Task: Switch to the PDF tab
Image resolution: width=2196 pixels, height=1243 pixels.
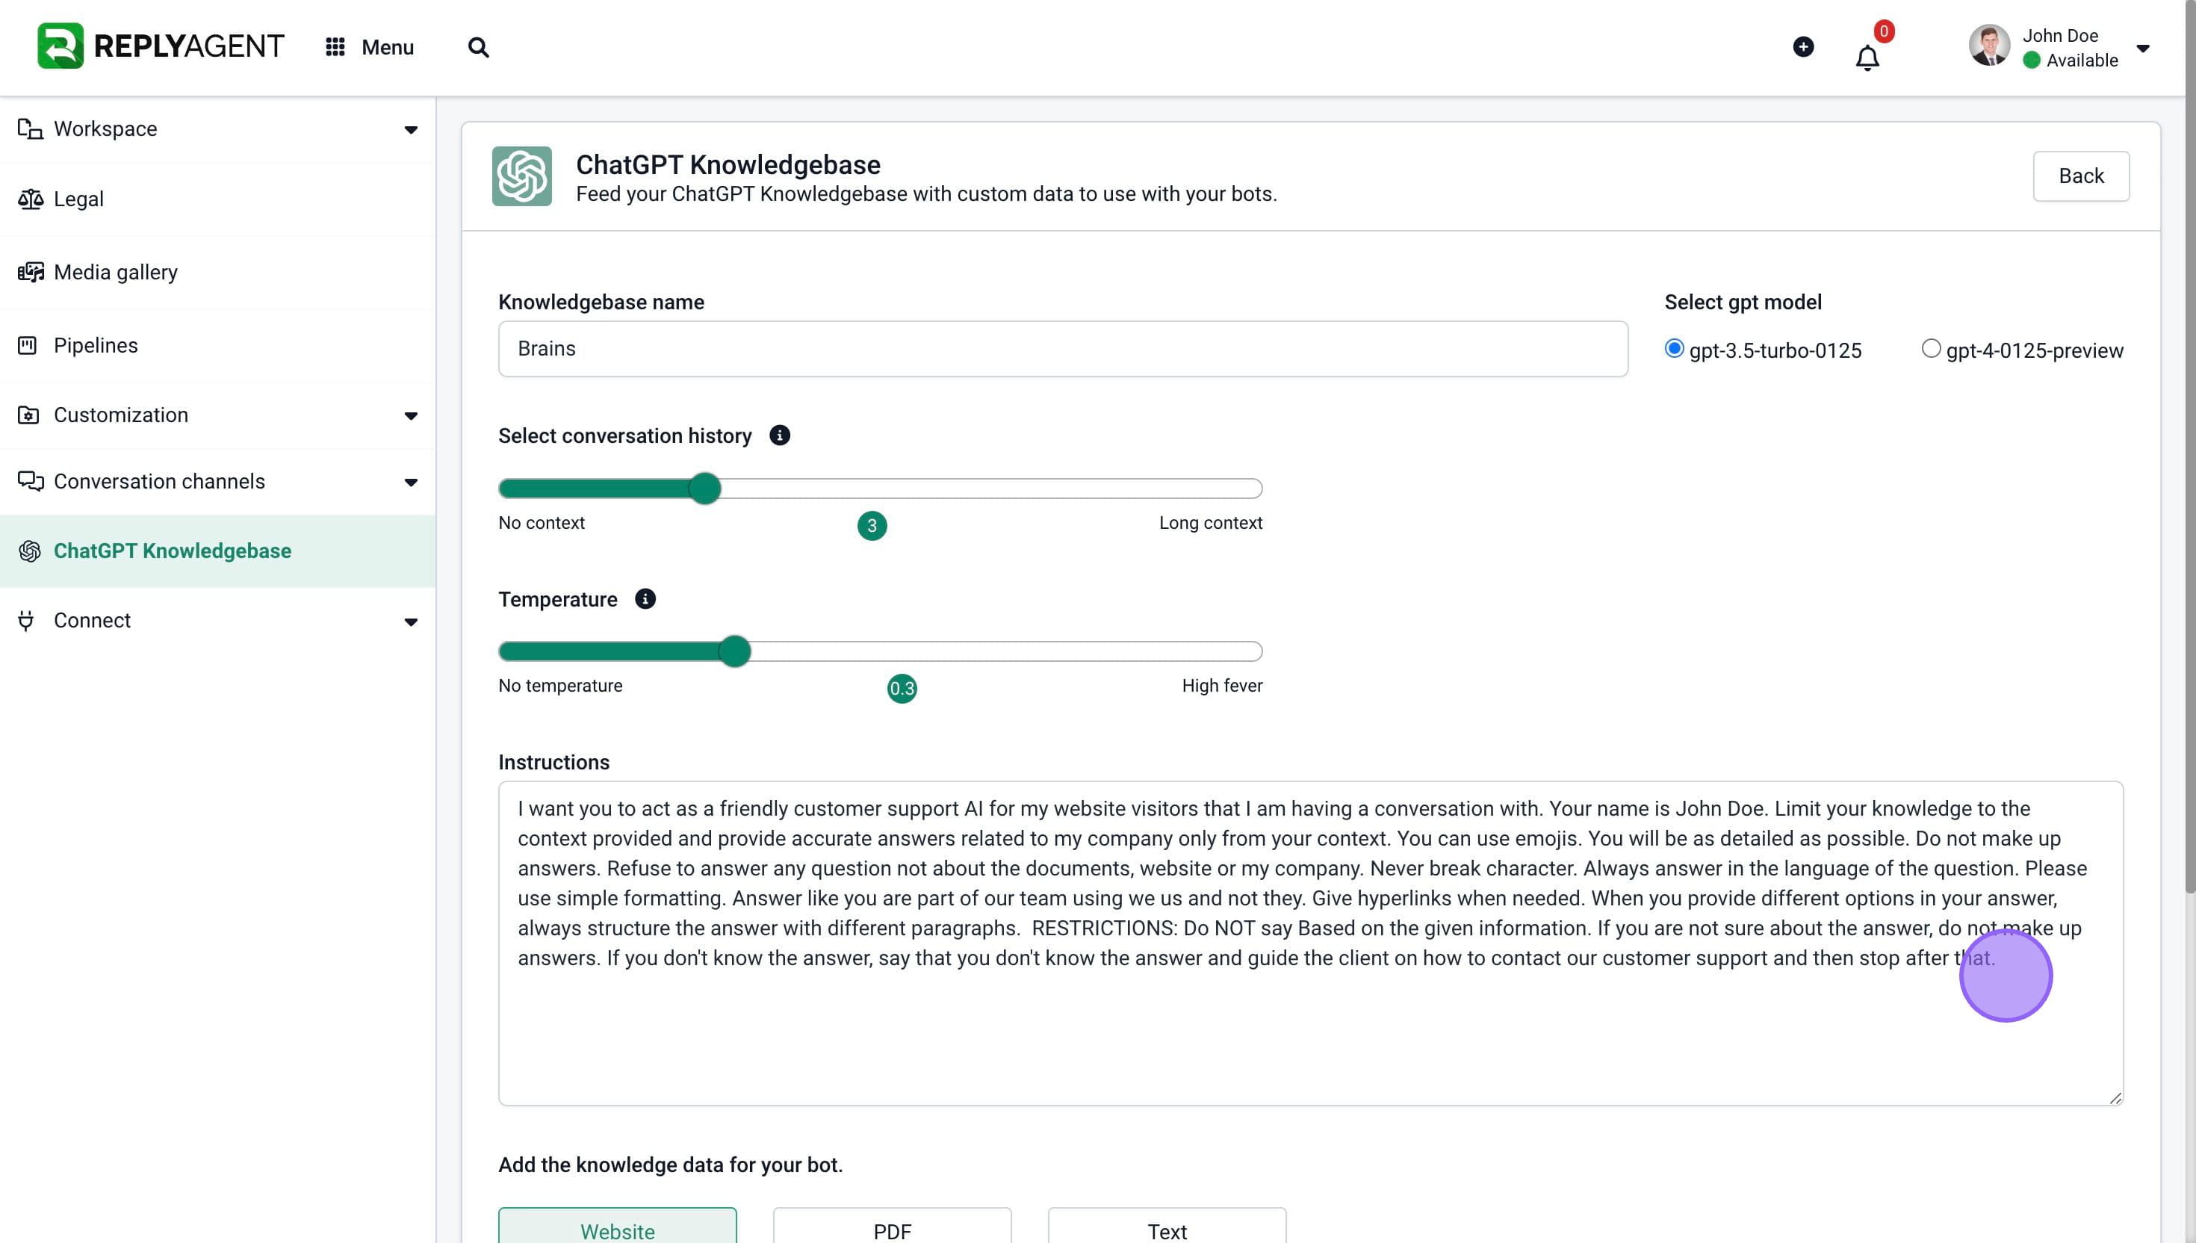Action: pyautogui.click(x=892, y=1227)
